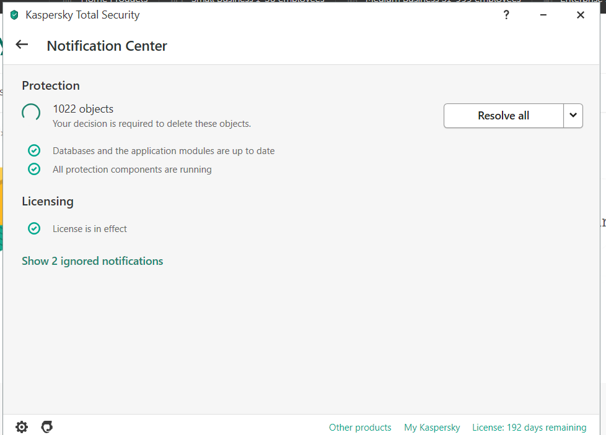Open Settings via the gear icon
Viewport: 606px width, 435px height.
[22, 427]
